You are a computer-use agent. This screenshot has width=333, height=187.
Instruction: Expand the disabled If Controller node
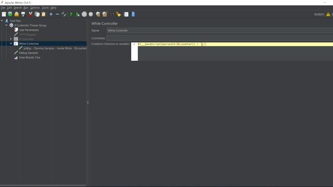point(11,39)
